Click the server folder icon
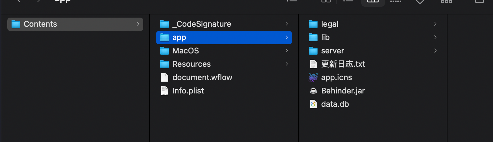Viewport: 493px width, 142px height. click(x=313, y=51)
